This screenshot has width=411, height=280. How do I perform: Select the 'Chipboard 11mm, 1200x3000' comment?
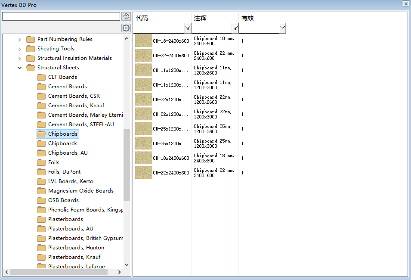click(x=213, y=85)
